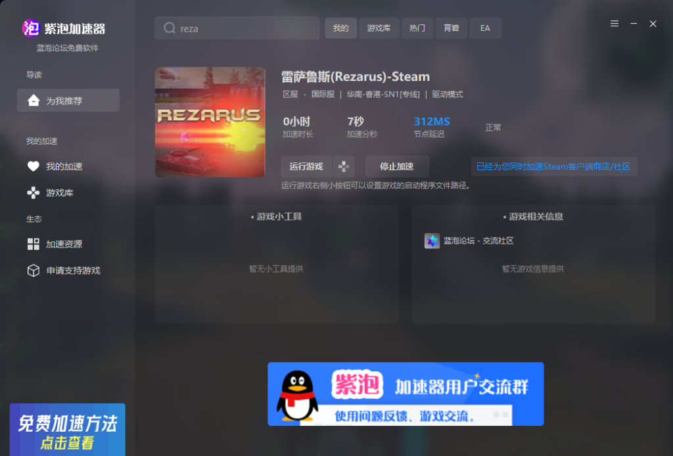Select the 热门 tab
The image size is (673, 456).
[x=417, y=28]
